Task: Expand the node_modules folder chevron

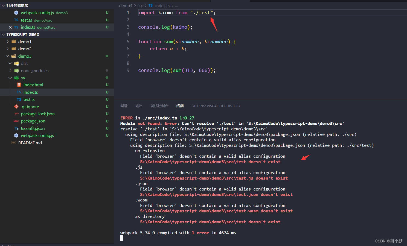Action: tap(10, 71)
